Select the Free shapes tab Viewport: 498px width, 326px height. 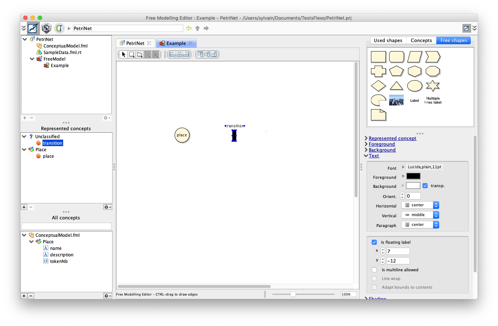(454, 41)
